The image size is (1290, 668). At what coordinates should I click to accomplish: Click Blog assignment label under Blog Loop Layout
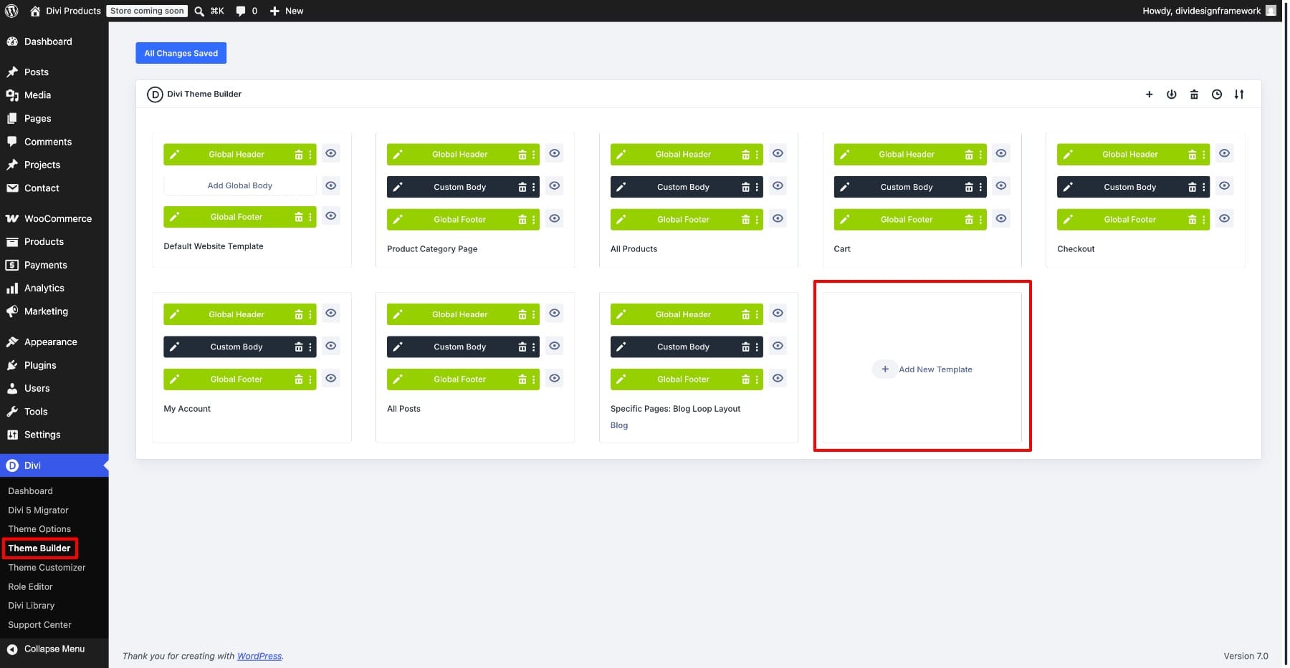pyautogui.click(x=619, y=425)
